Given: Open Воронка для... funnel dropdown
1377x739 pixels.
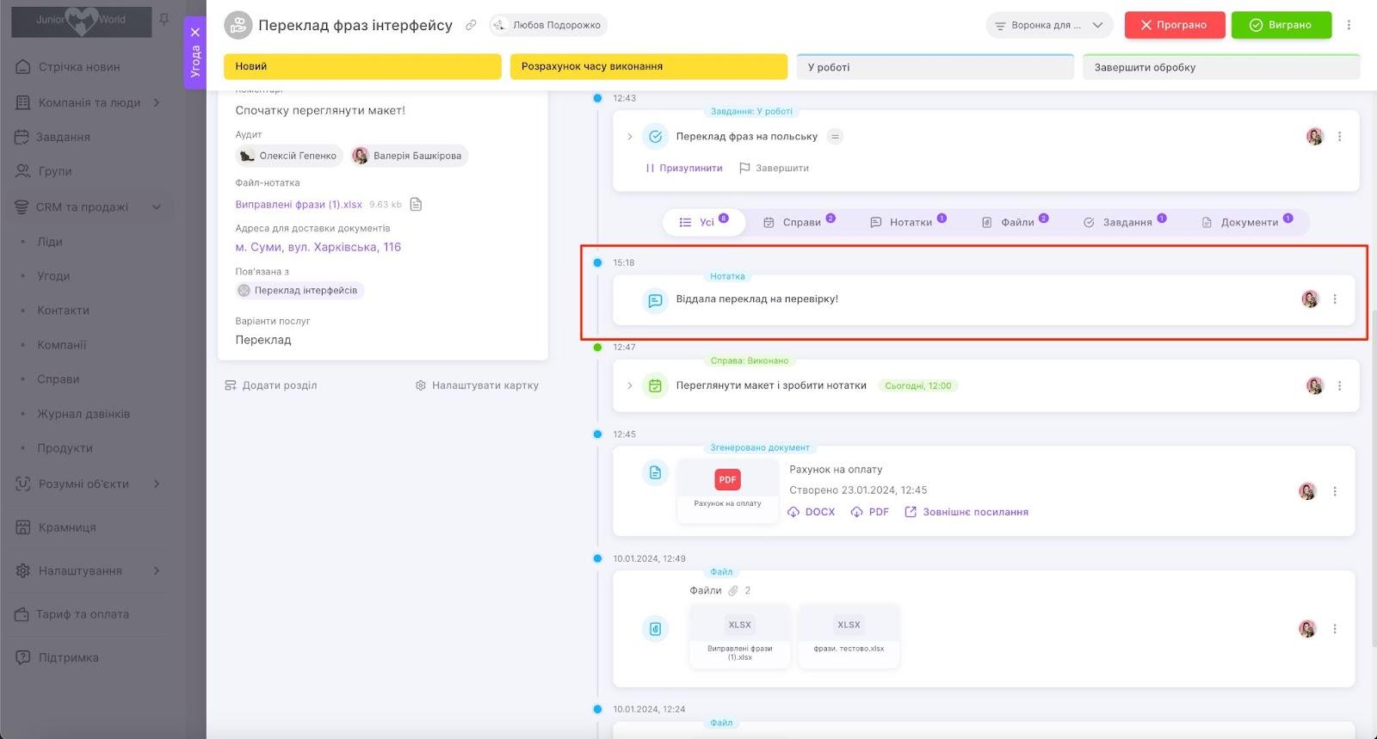Looking at the screenshot, I should tap(1049, 25).
